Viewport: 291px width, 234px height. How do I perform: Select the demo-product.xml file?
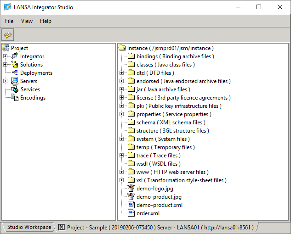click(x=159, y=205)
